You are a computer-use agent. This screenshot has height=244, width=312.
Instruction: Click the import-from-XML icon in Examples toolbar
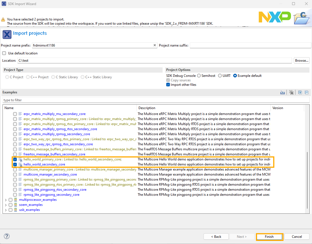tap(283, 93)
